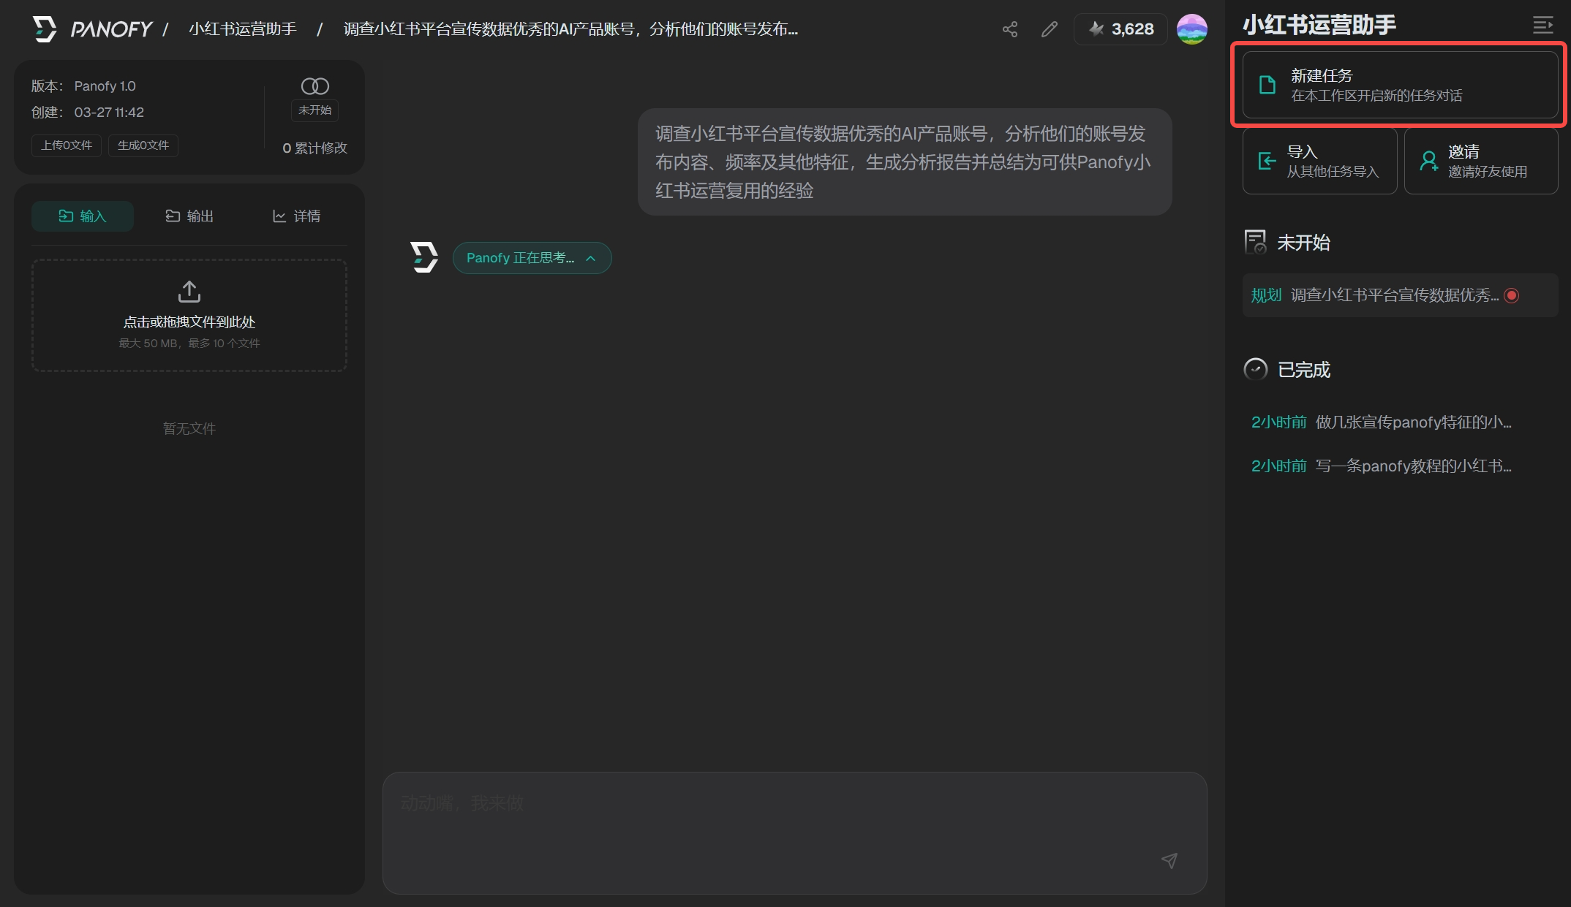Click the 导入 import from task button
1571x907 pixels.
tap(1319, 161)
